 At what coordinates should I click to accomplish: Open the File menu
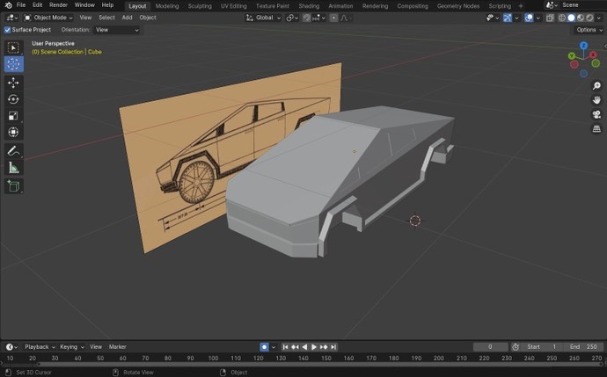point(21,5)
